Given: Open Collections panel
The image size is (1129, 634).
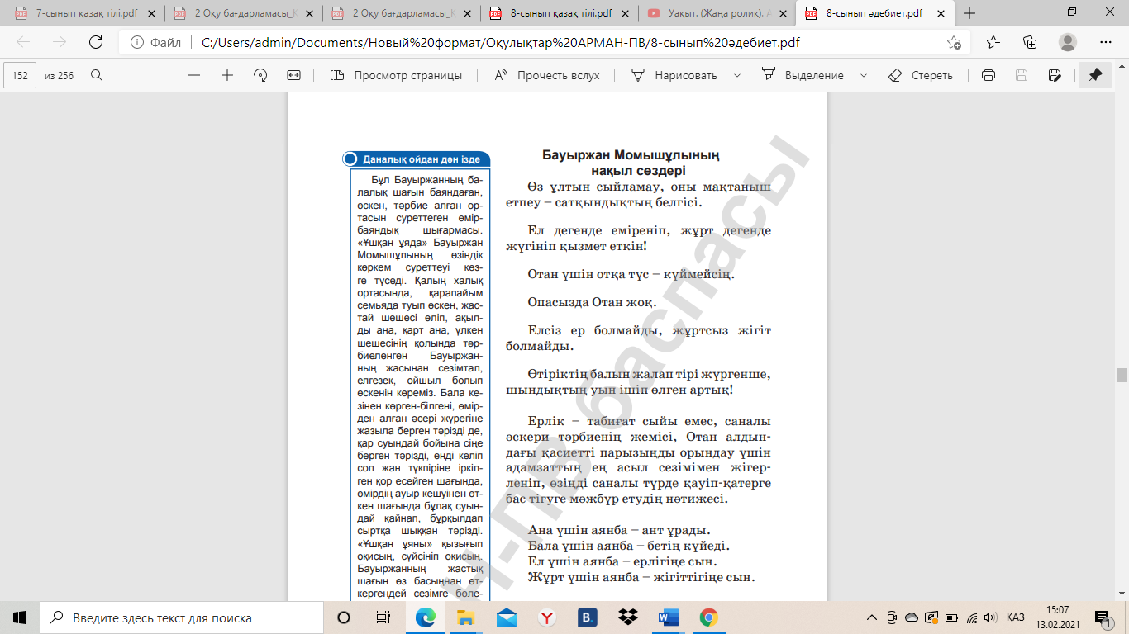Looking at the screenshot, I should pos(1030,43).
